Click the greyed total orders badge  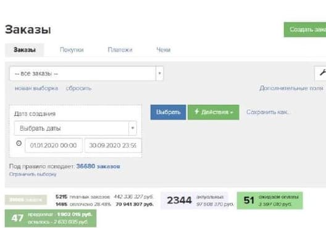pyautogui.click(x=26, y=200)
